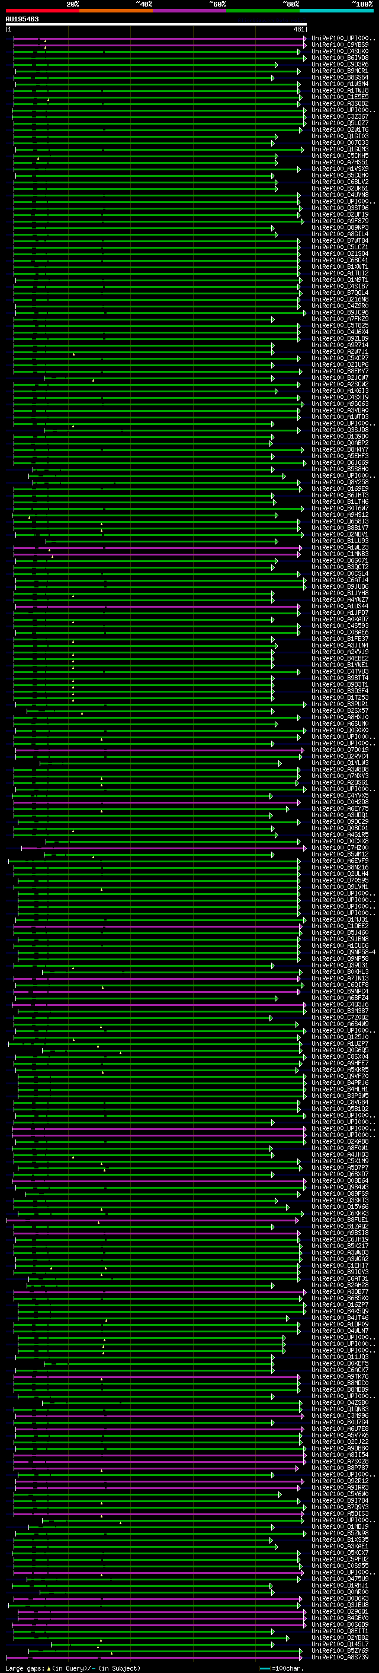
Task: Choose label UniRef100_Q9DC29
Action: pos(340,821)
